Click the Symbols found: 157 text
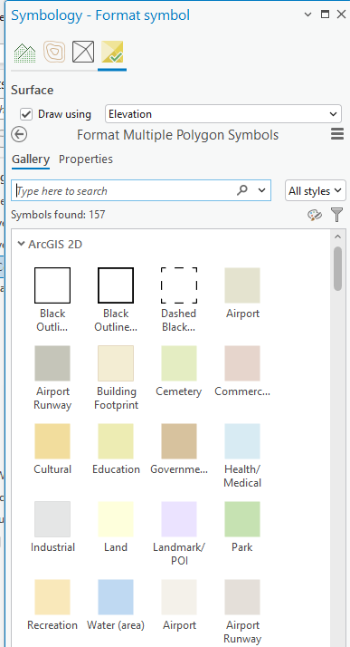This screenshot has height=647, width=350. click(x=58, y=215)
